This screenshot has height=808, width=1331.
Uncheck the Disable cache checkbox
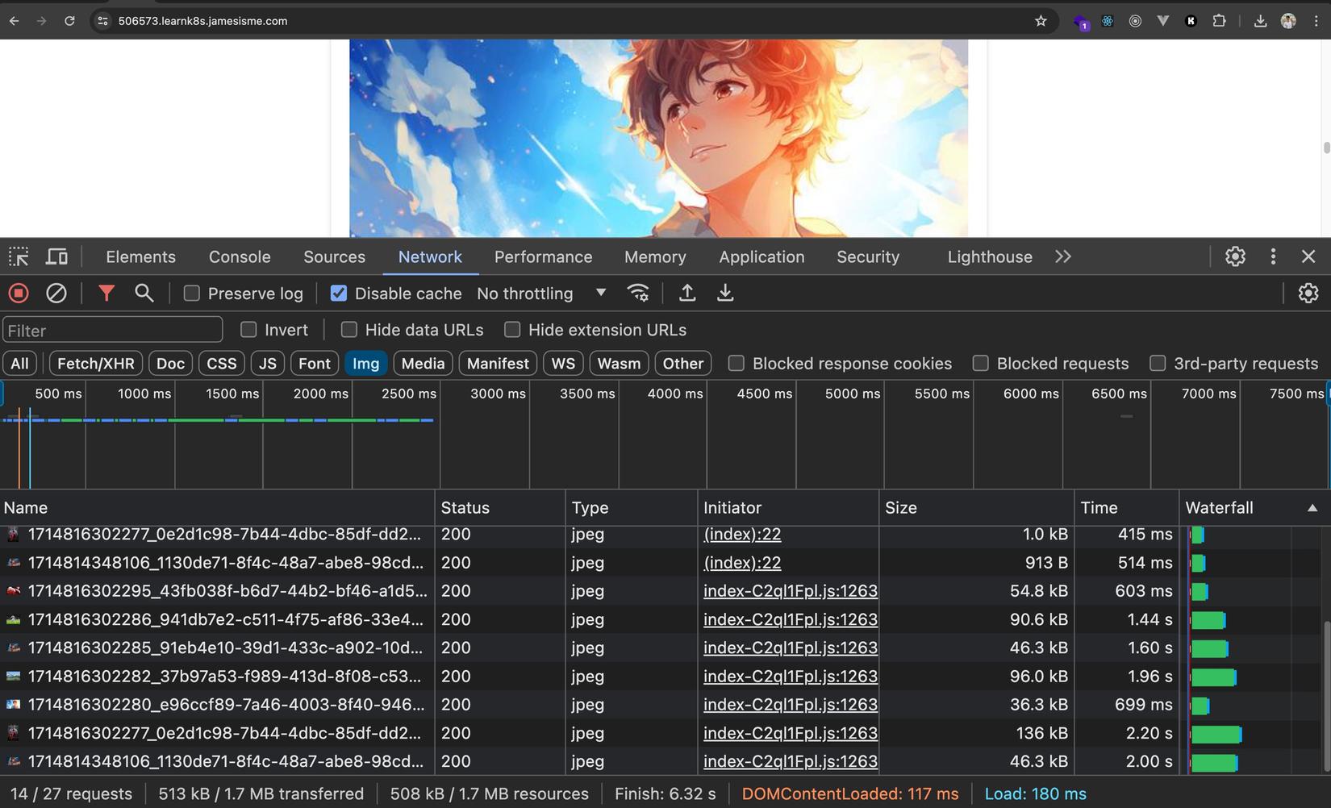(x=338, y=293)
